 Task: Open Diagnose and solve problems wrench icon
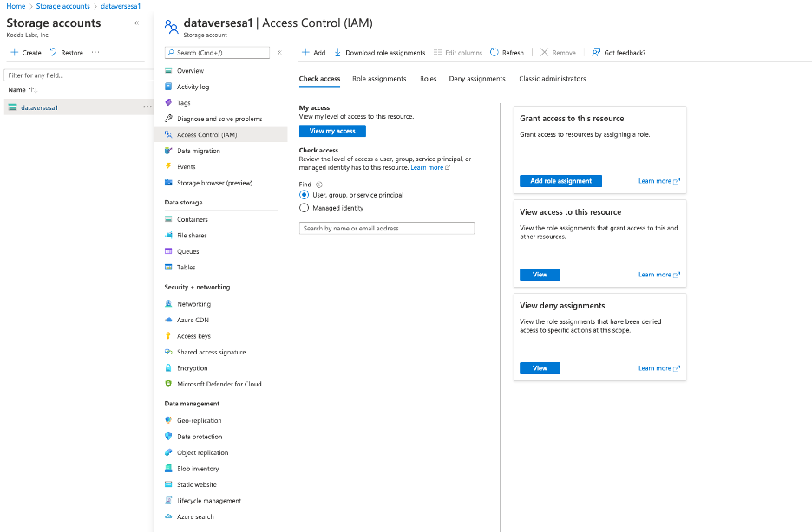[x=168, y=119]
